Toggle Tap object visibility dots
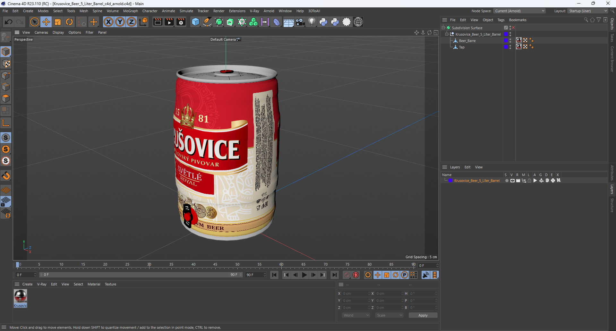 click(510, 47)
